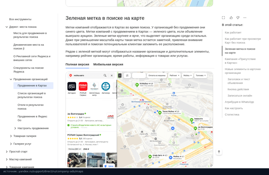
Task: Open the Мойка filter dropdown on map
Action: tap(187, 75)
